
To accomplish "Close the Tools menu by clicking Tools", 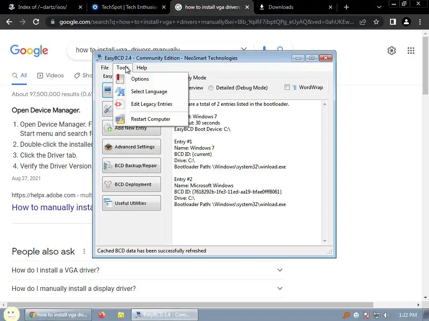I will (122, 68).
